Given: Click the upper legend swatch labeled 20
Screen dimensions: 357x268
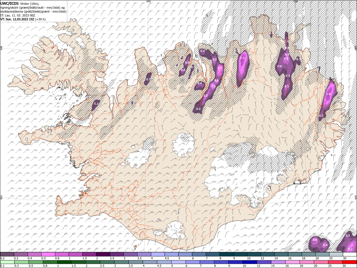Looking at the screenshot, I should coord(322,254).
